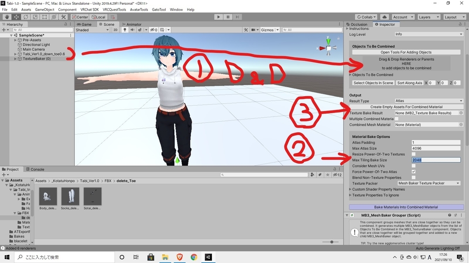This screenshot has height=263, width=469.
Task: Enable Resize Power-Of-Two Textures checkbox
Action: (414, 154)
